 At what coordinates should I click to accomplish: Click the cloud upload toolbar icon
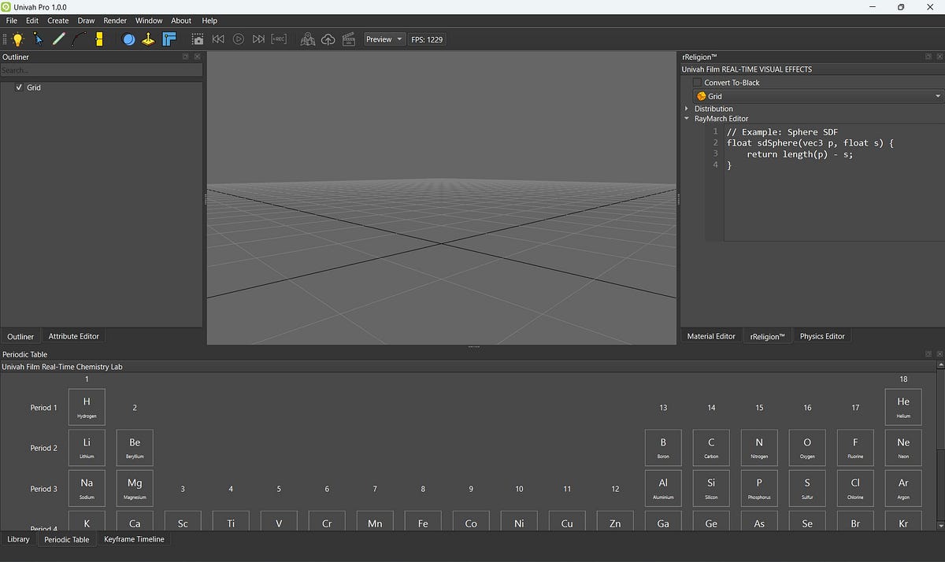click(327, 39)
